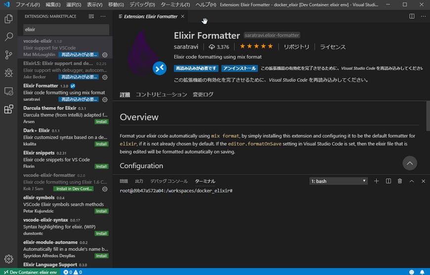Open the 選択(S) menu
Viewport: 430px width, 275px height.
point(74,4)
